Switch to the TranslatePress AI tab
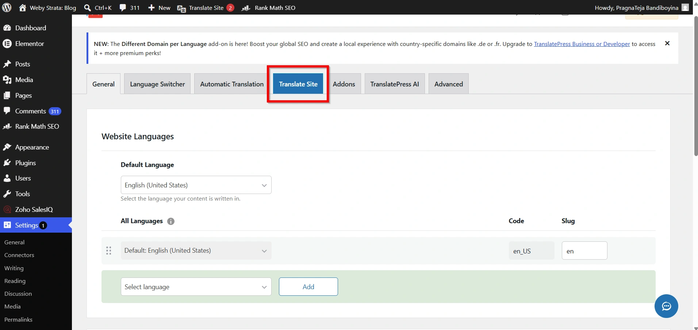The image size is (698, 330). coord(395,84)
